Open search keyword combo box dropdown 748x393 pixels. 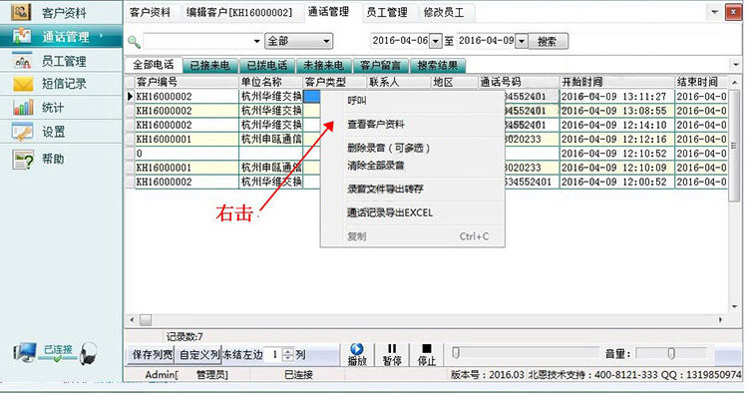(256, 42)
